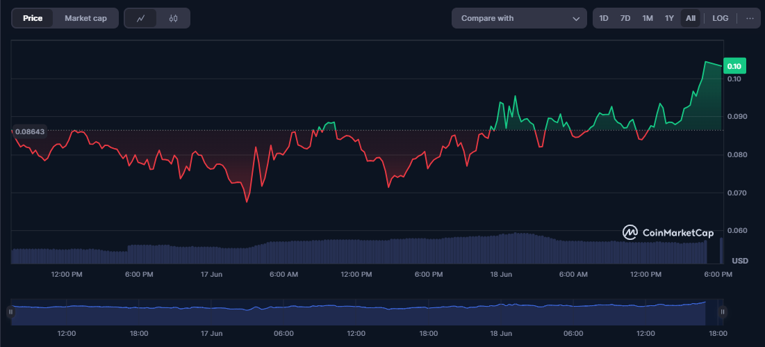Click the 0.070 price axis label
Image resolution: width=765 pixels, height=347 pixels.
(737, 193)
